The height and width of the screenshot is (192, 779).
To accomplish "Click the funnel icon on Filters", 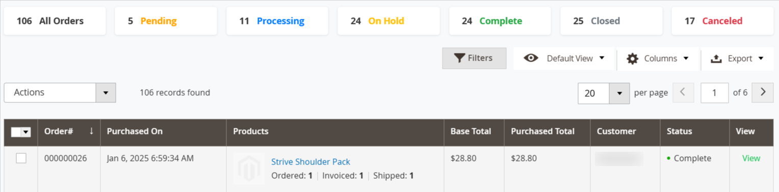I will (459, 58).
